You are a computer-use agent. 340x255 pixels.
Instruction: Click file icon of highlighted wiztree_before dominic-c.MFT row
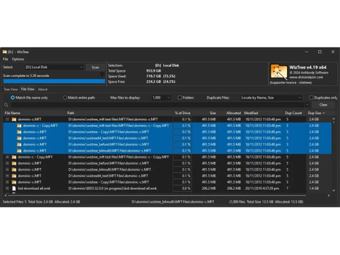click(x=19, y=144)
